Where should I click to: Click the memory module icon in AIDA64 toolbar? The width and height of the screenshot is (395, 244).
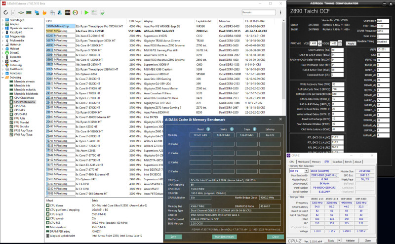click(29, 12)
